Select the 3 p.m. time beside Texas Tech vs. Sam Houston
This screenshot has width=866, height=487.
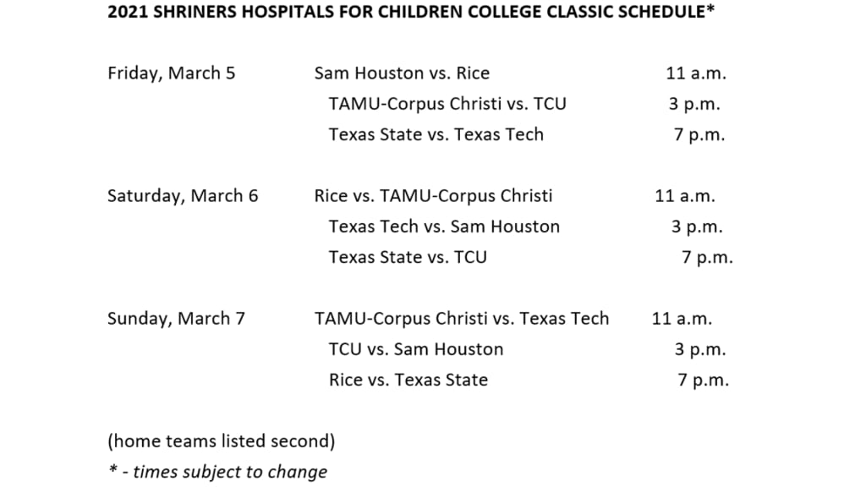(699, 226)
